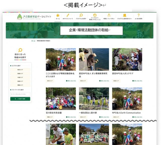Open the ぎふ環境教育研究会 photo thumbnail
The image size is (161, 145).
94,59
